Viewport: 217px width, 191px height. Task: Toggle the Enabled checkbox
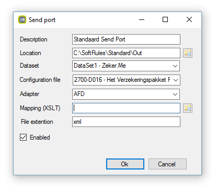pos(23,137)
